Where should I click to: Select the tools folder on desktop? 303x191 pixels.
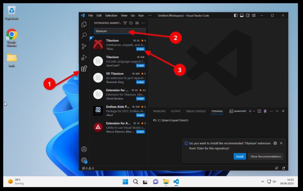12,60
